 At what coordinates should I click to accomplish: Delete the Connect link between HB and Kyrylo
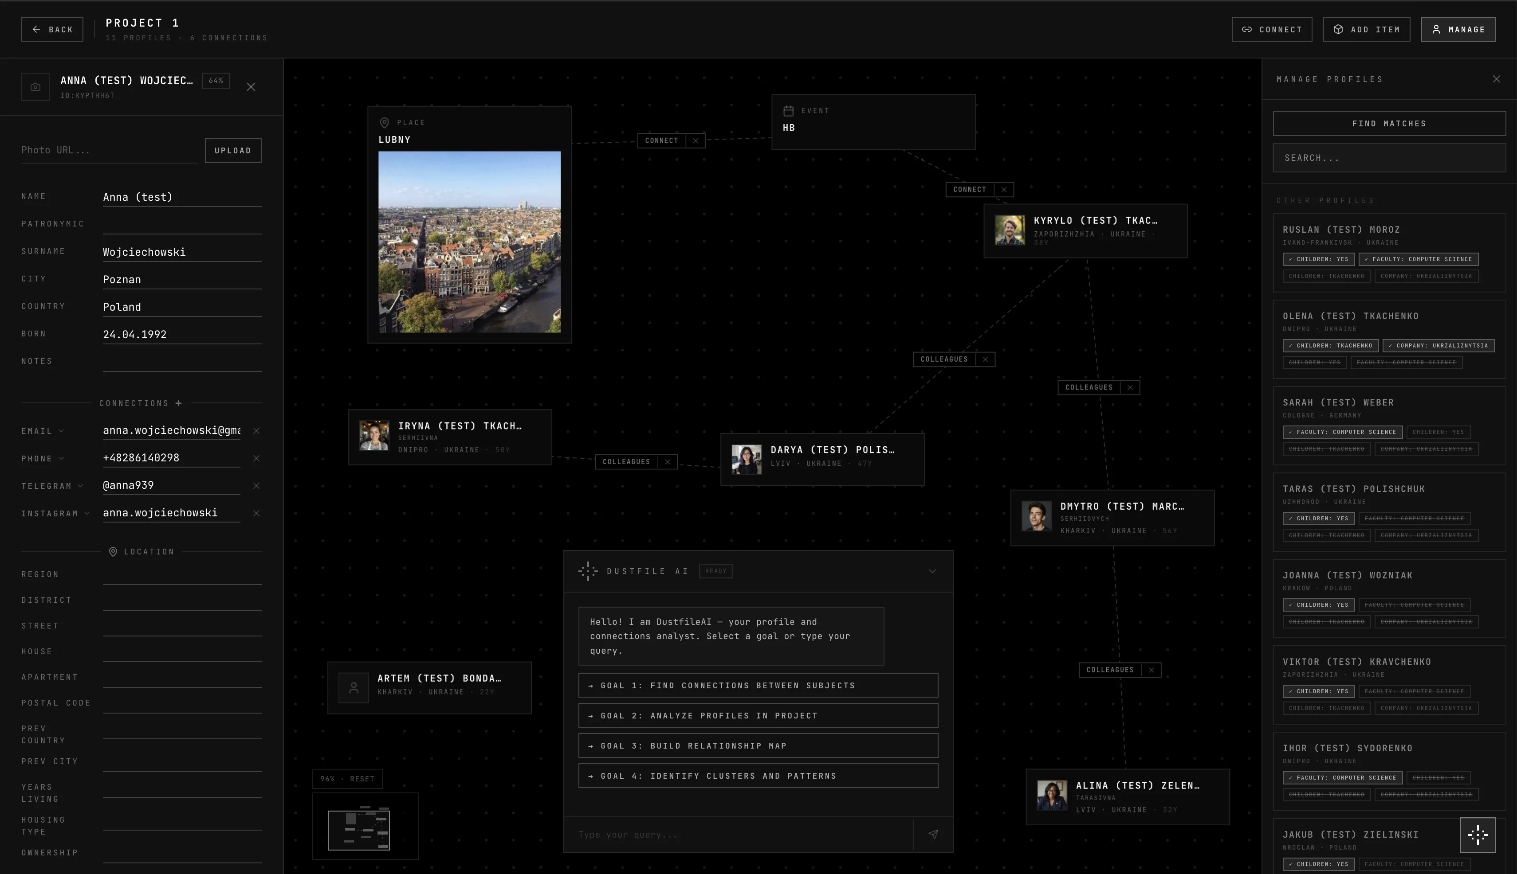tap(1004, 190)
